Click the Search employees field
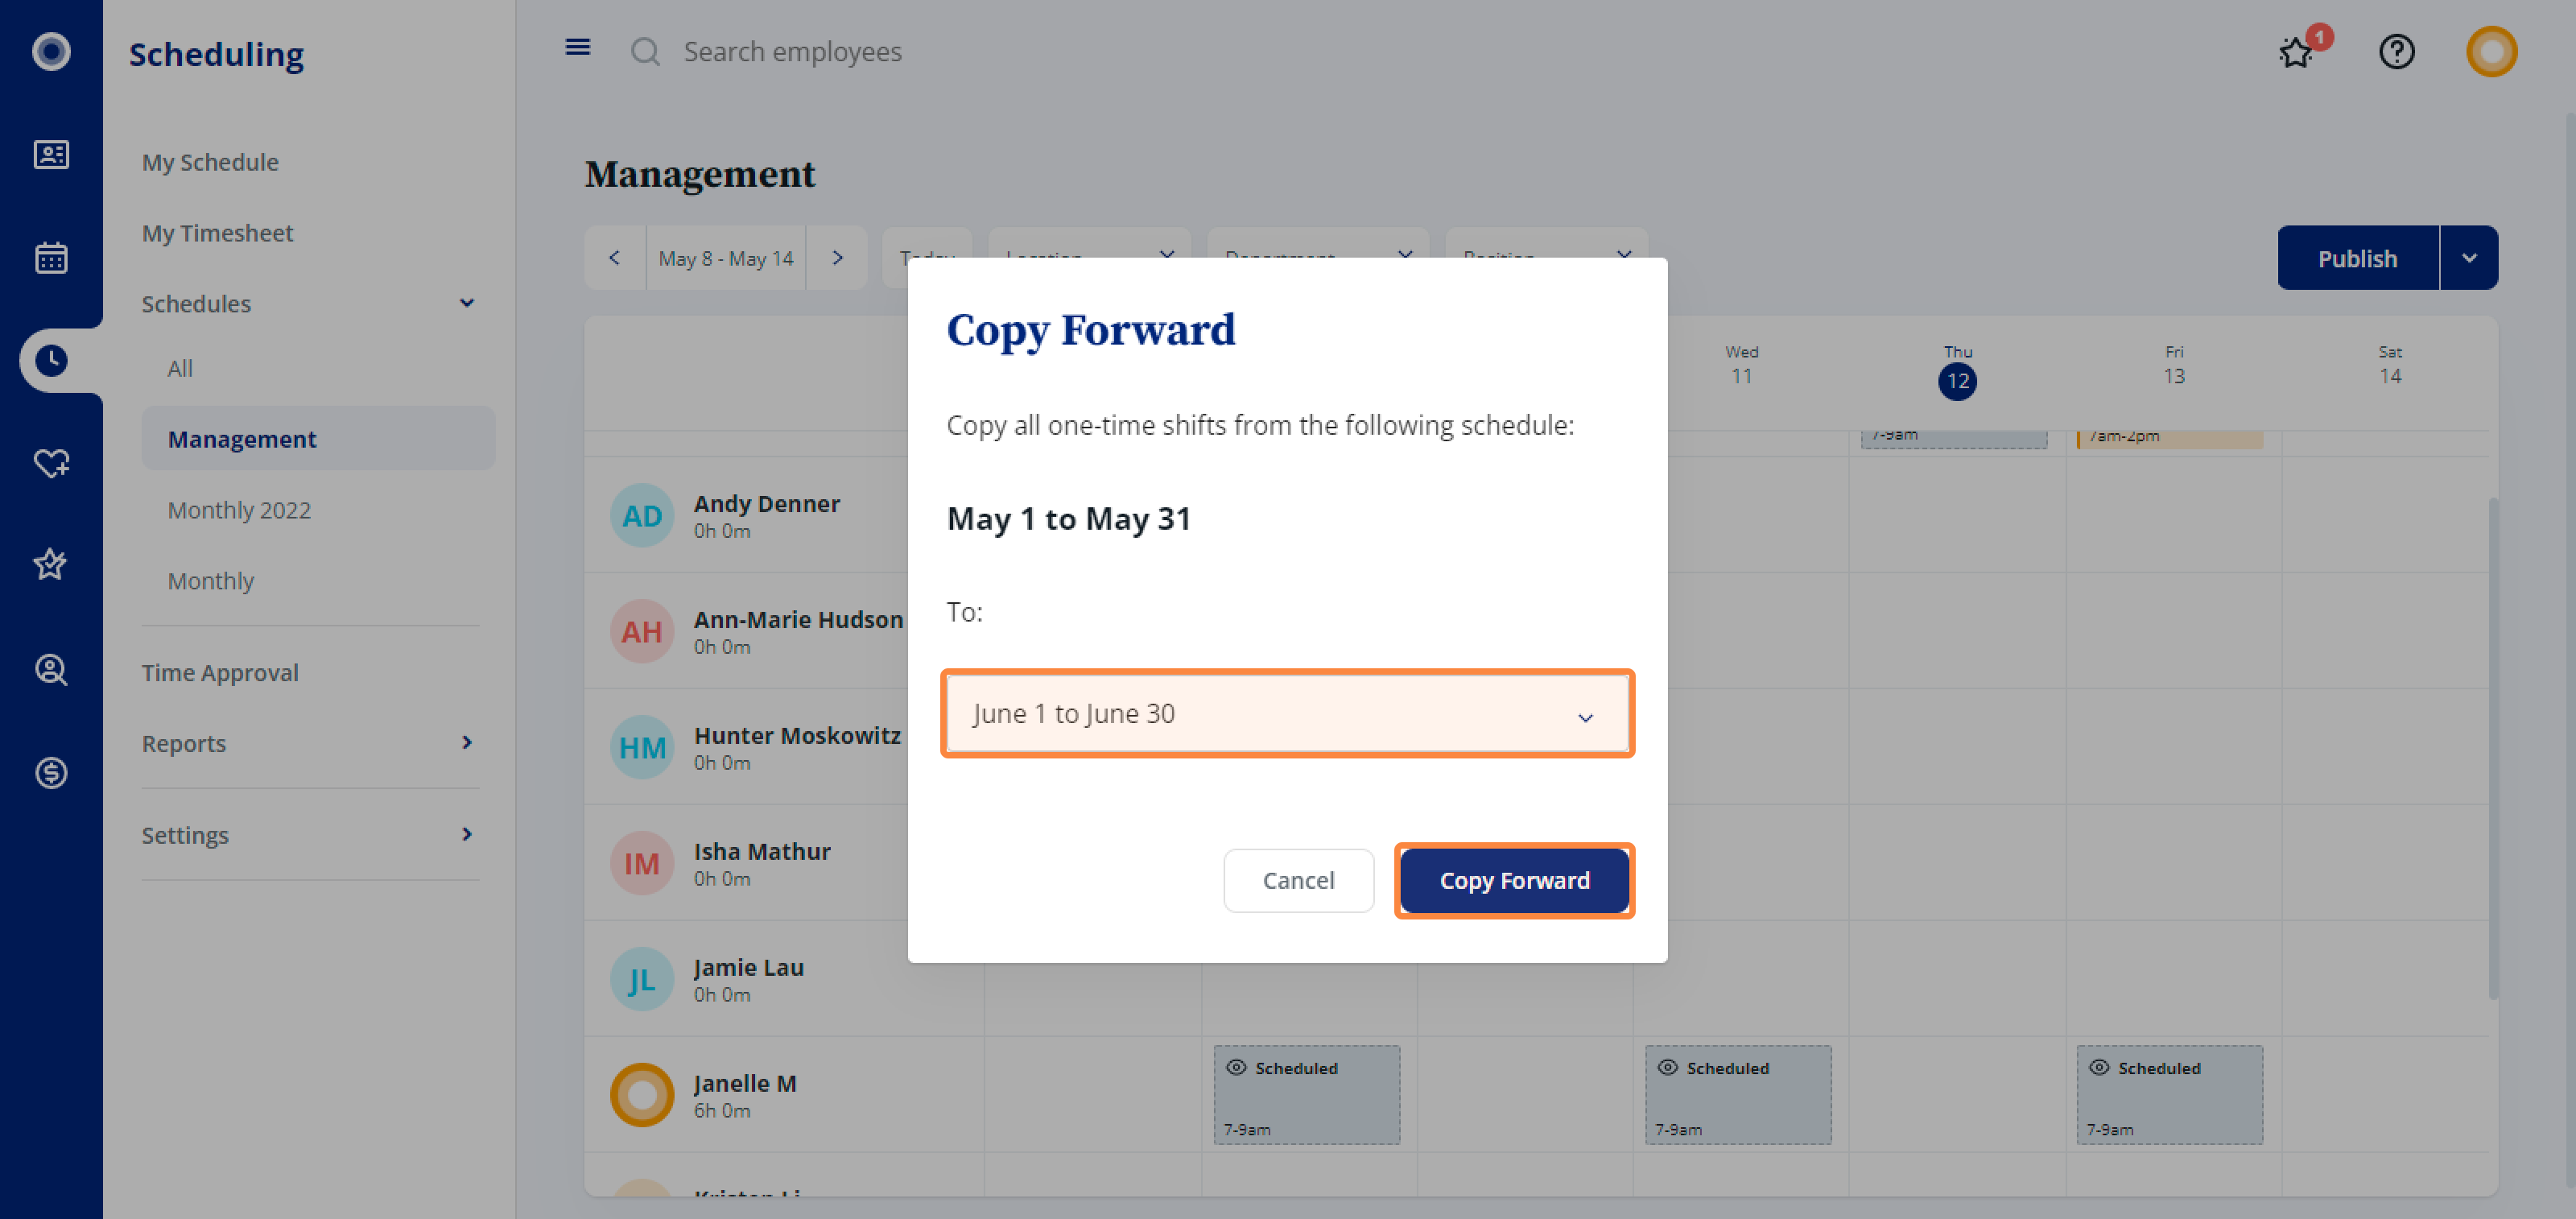Screen dimensions: 2576x1219 coord(792,51)
